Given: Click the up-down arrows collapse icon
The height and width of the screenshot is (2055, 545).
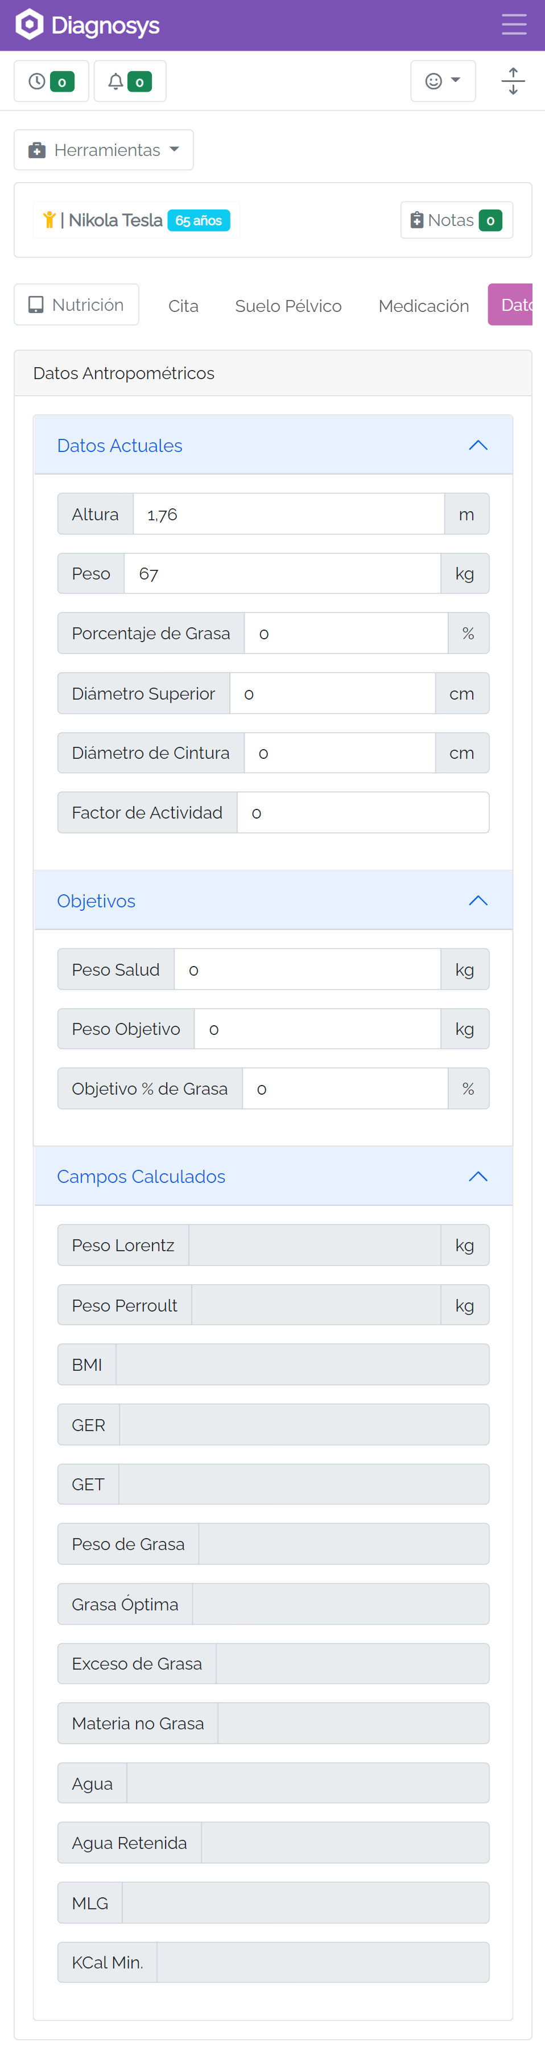Looking at the screenshot, I should click(513, 81).
